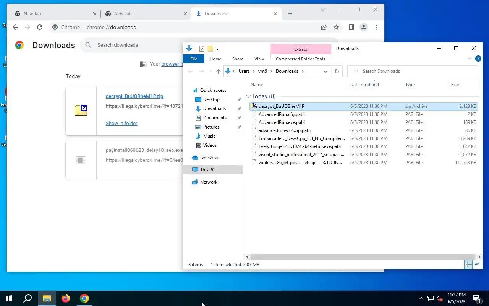The width and height of the screenshot is (489, 306).
Task: Click the share page icon in Chrome
Action: 324,27
